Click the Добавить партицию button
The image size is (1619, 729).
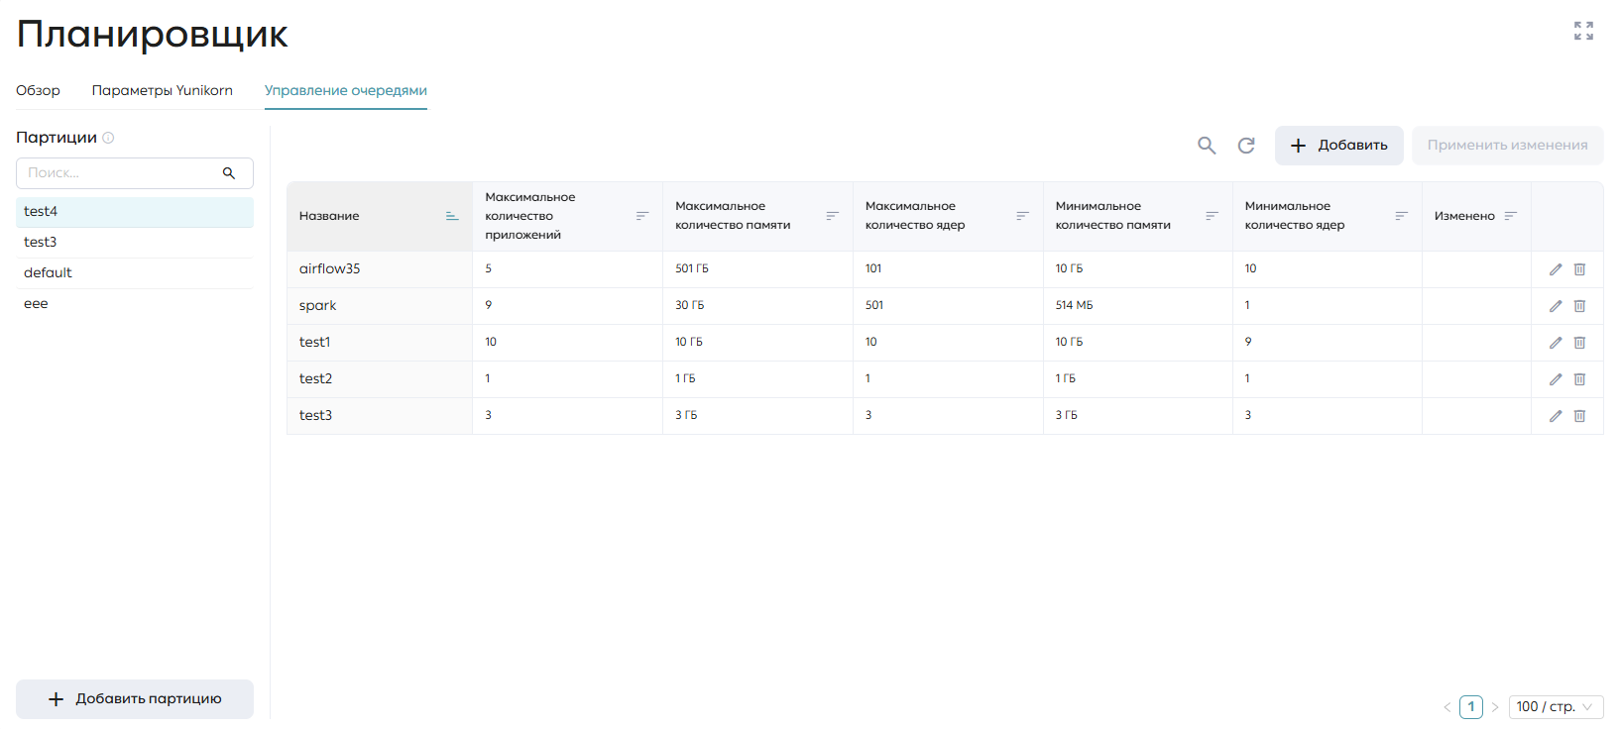click(x=135, y=699)
